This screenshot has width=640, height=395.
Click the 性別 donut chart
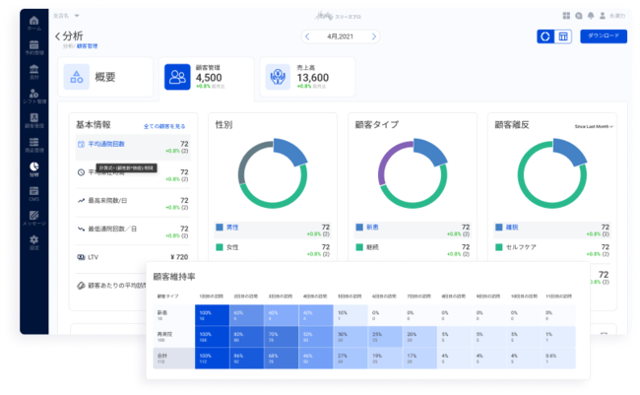click(x=273, y=173)
